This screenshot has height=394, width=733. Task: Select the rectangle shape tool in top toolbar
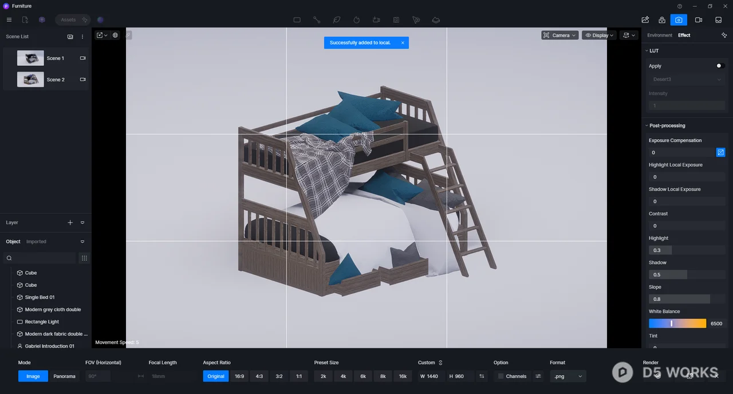tap(297, 19)
